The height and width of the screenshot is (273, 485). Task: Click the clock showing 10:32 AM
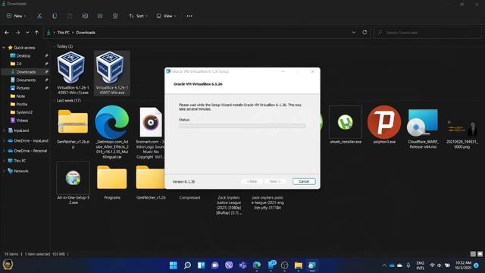click(463, 265)
